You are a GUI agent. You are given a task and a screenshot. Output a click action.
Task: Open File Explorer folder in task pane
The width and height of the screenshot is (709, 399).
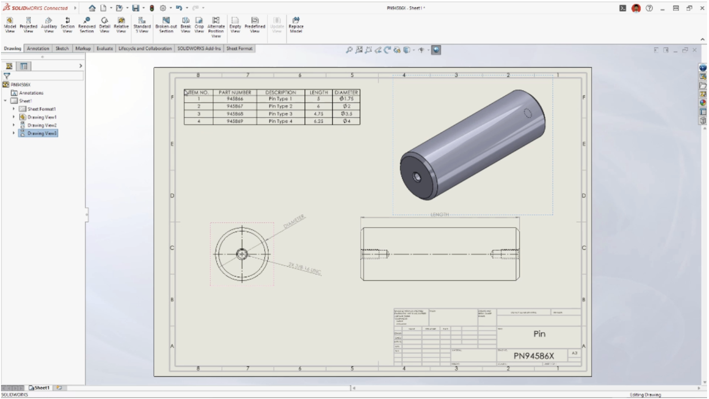703,86
